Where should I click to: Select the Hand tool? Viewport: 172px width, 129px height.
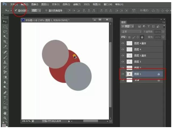click(x=5, y=113)
